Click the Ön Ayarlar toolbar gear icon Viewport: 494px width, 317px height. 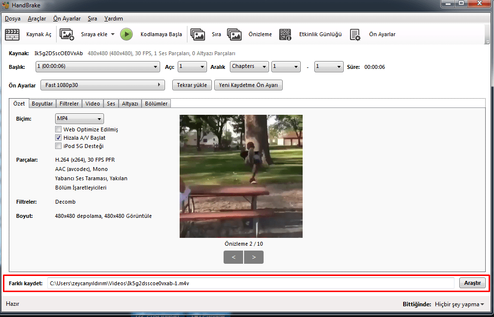(355, 34)
